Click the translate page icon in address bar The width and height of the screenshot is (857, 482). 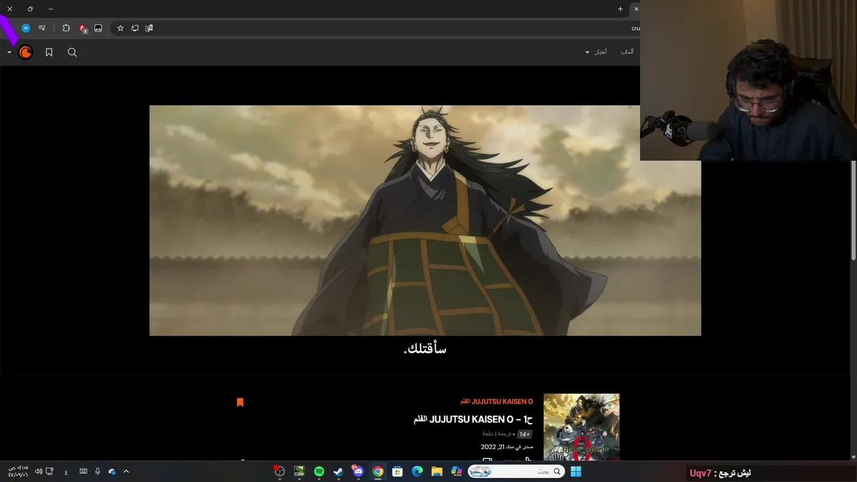tap(149, 28)
